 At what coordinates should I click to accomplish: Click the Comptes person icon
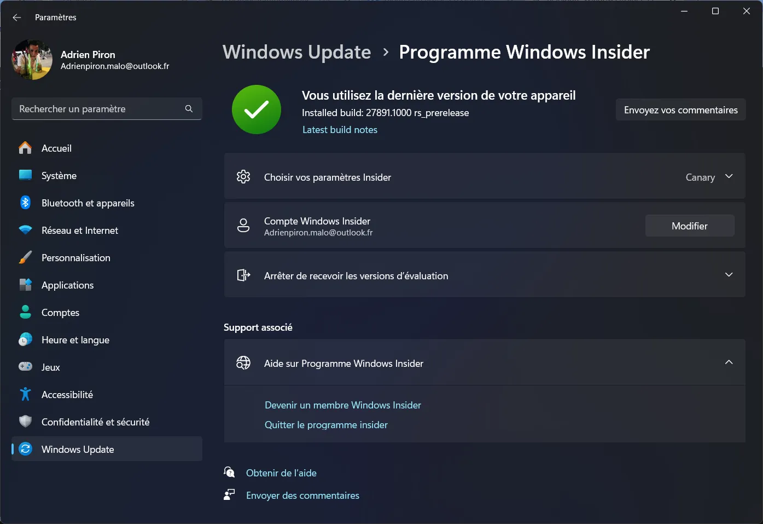click(x=25, y=312)
